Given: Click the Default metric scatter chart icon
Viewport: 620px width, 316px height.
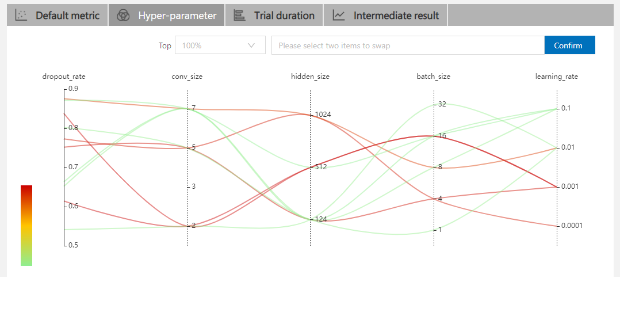Looking at the screenshot, I should (x=21, y=16).
